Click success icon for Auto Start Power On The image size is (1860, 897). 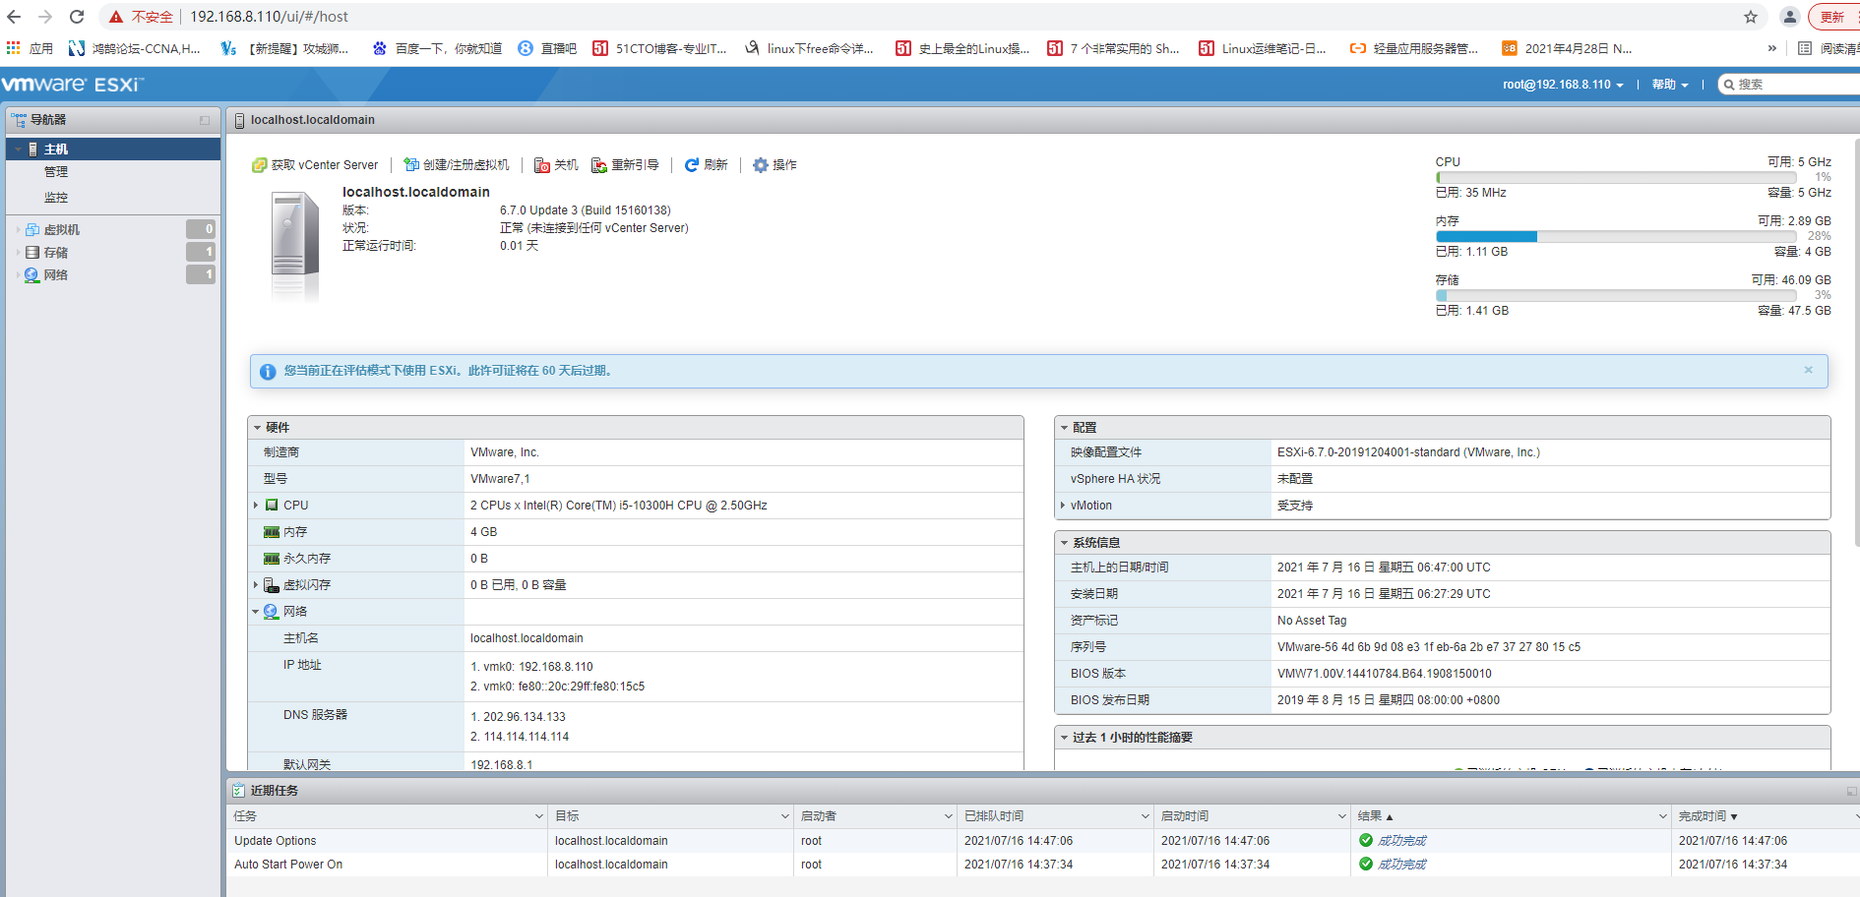pyautogui.click(x=1366, y=865)
